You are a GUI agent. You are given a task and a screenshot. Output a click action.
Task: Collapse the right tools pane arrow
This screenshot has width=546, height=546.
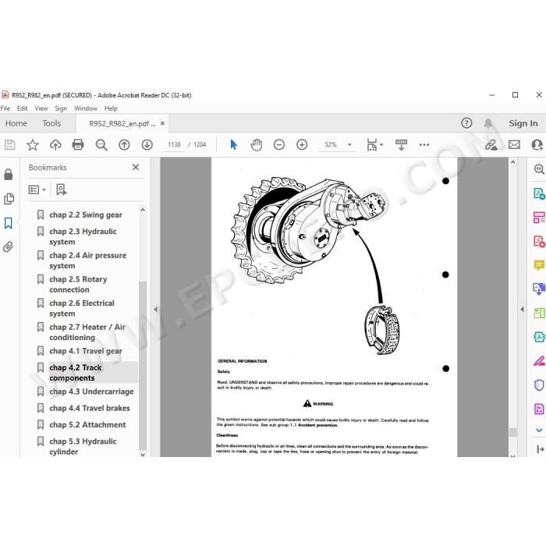pyautogui.click(x=522, y=309)
